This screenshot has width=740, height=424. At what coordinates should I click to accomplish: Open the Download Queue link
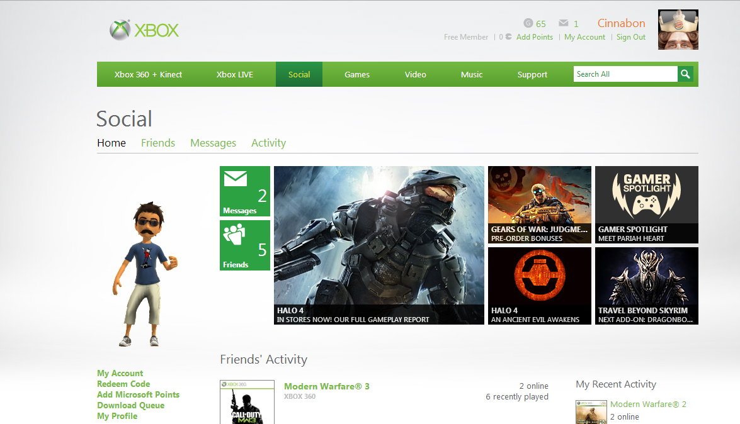(131, 406)
